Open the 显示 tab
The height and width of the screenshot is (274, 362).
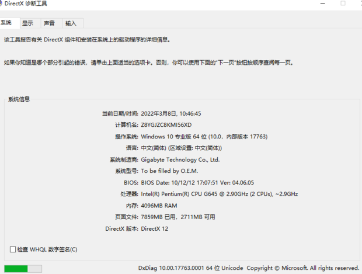point(30,23)
